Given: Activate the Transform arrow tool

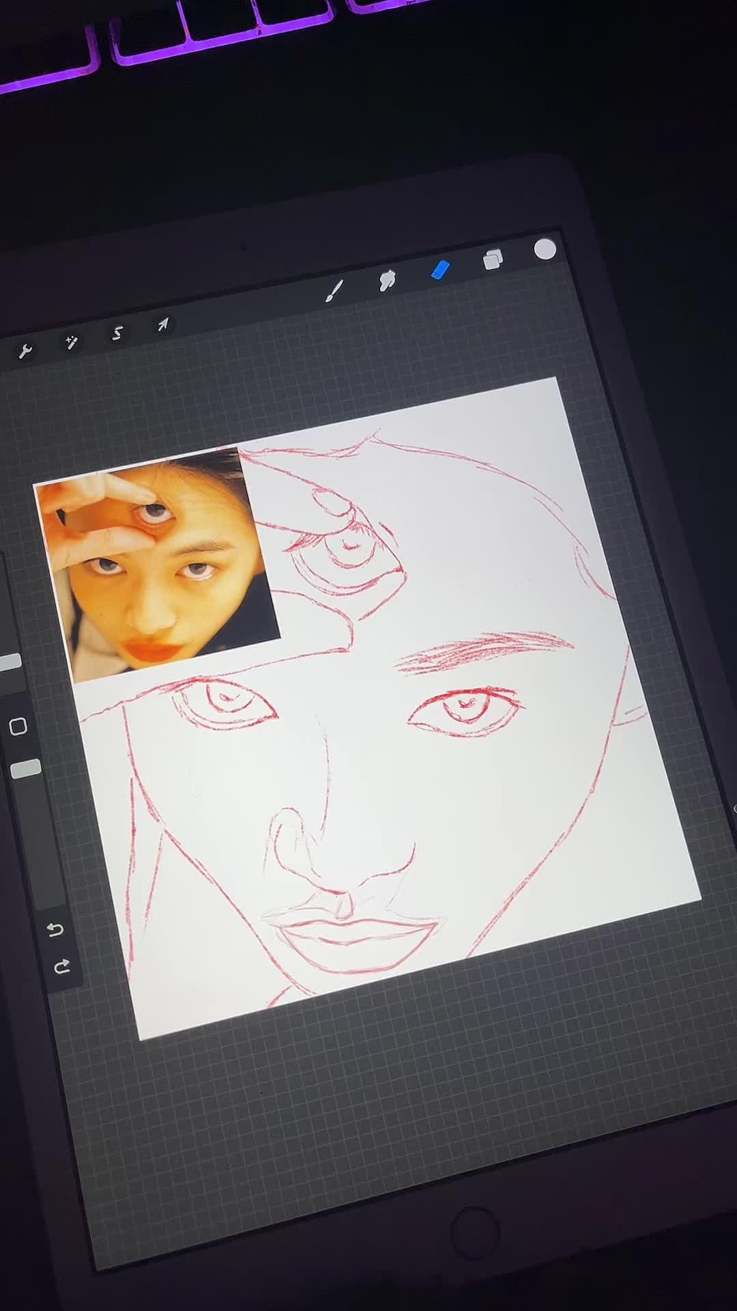Looking at the screenshot, I should 162,325.
